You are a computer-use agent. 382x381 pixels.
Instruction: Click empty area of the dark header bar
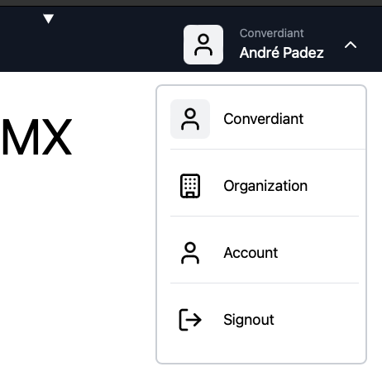point(116,41)
